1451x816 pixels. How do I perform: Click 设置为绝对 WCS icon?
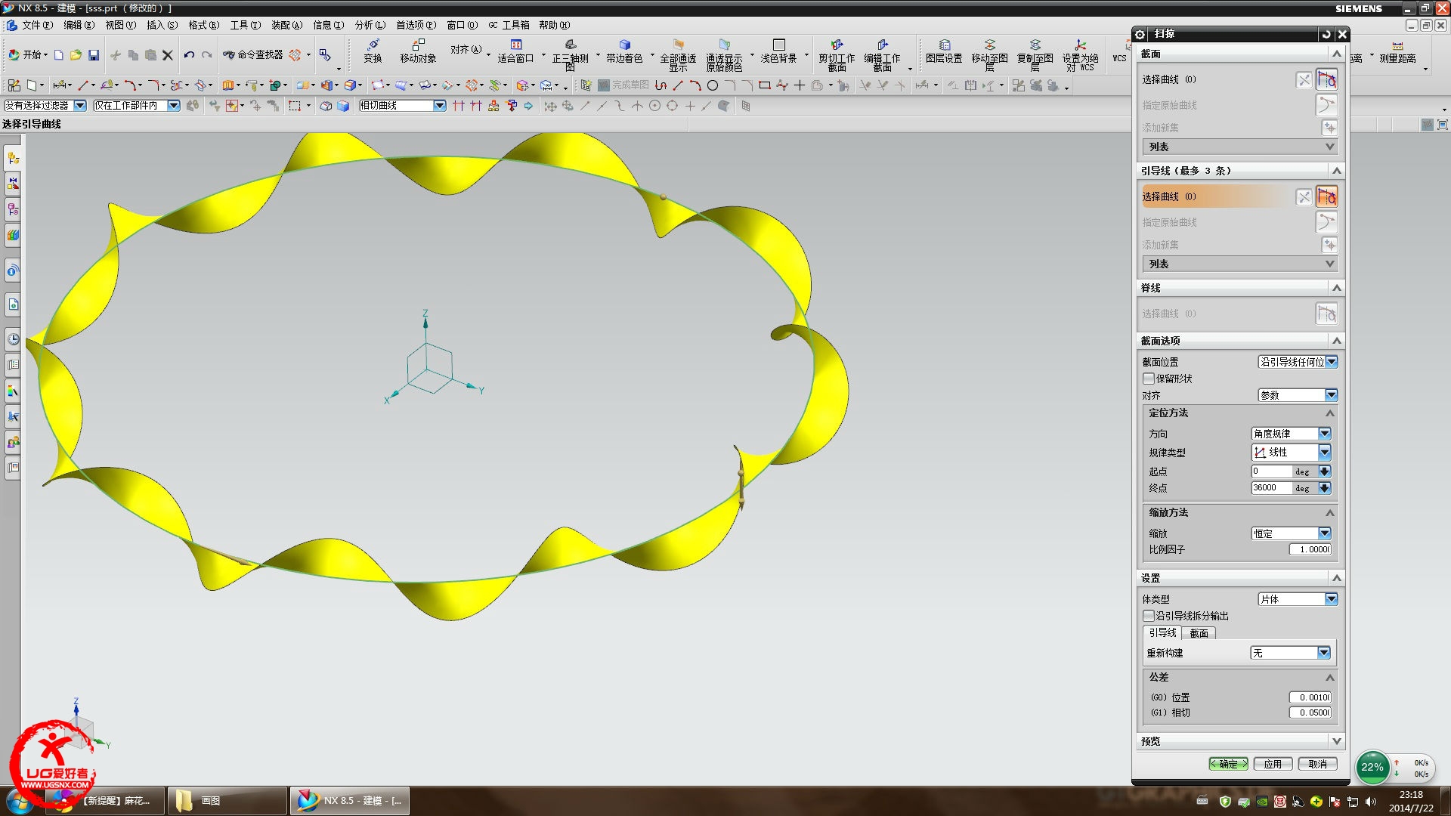click(1080, 54)
